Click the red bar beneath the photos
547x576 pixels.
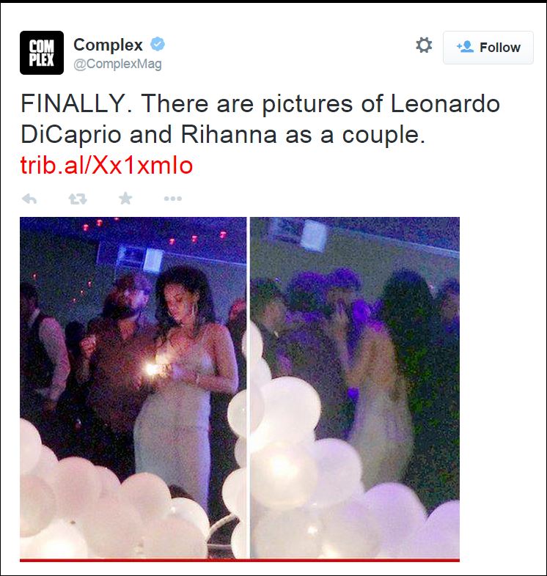click(x=239, y=560)
